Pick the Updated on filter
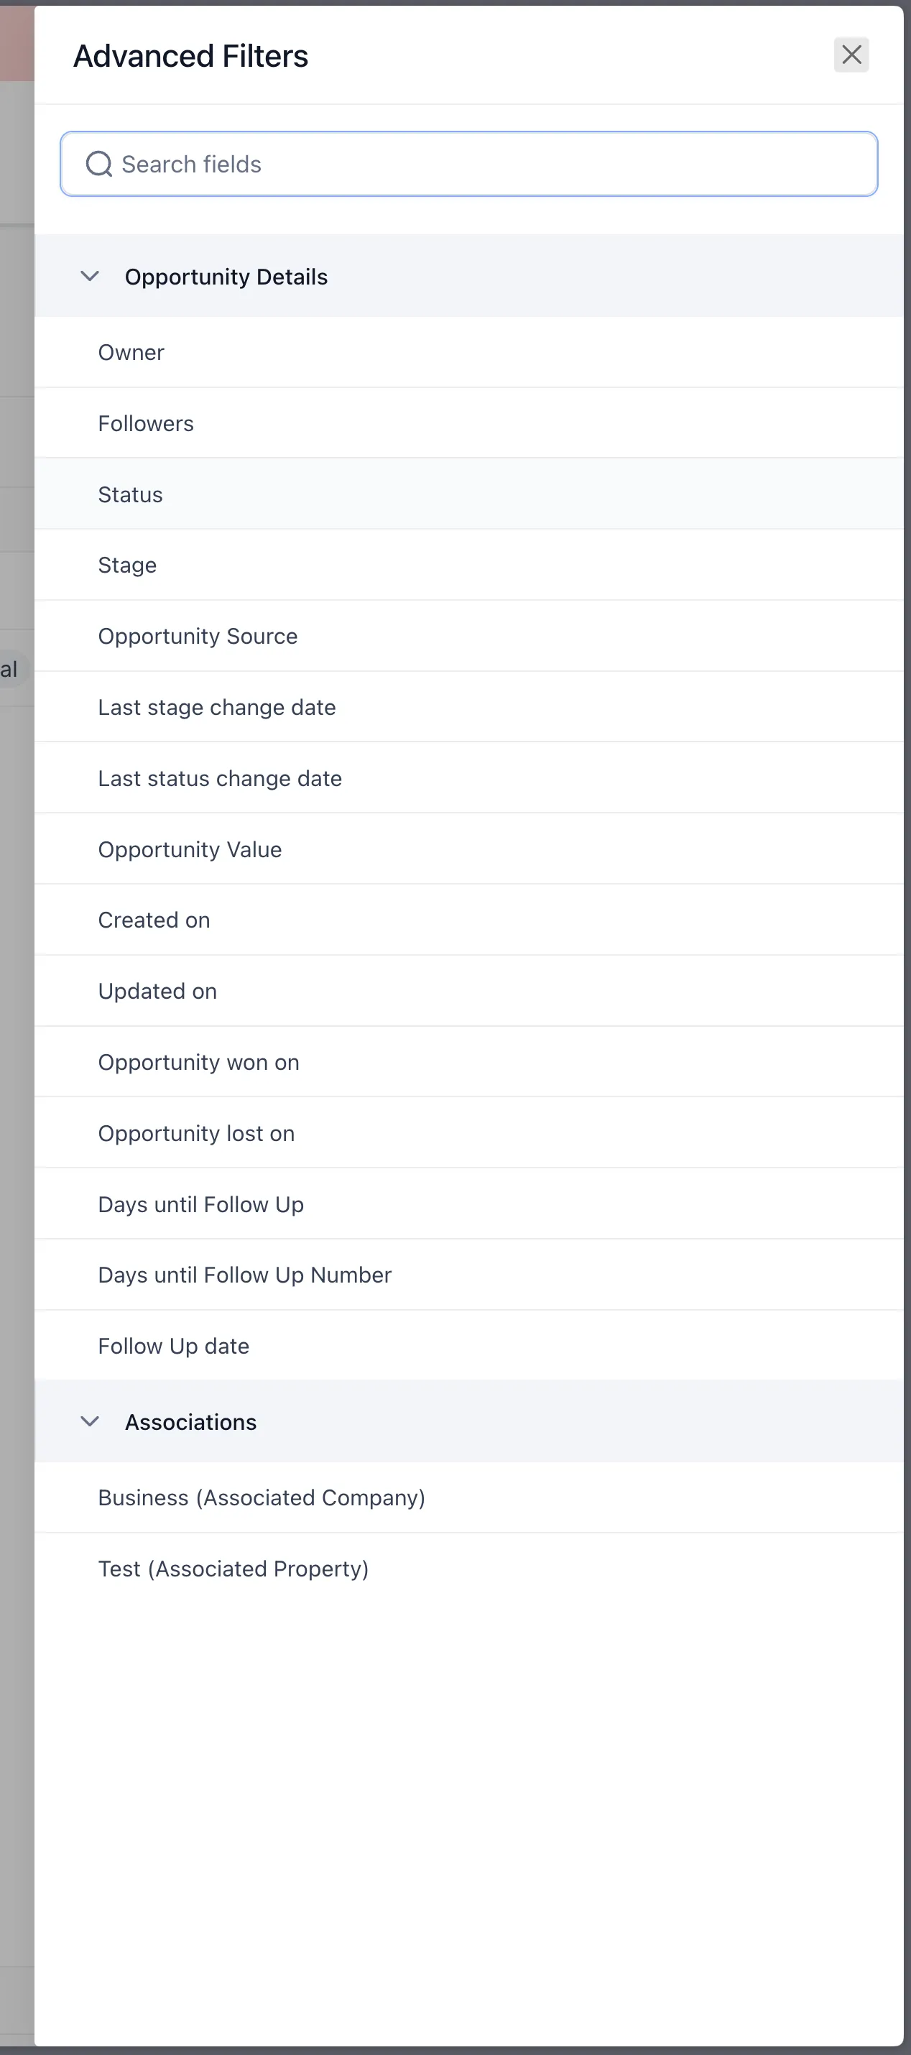This screenshot has height=2055, width=911. tap(469, 991)
